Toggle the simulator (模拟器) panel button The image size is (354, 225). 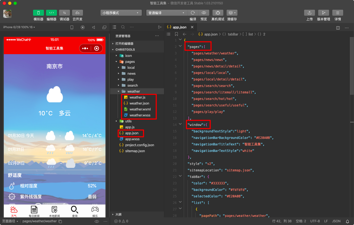pos(38,13)
